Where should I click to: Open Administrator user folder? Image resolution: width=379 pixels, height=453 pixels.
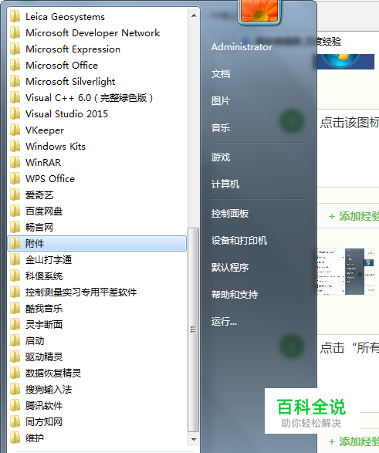click(242, 47)
